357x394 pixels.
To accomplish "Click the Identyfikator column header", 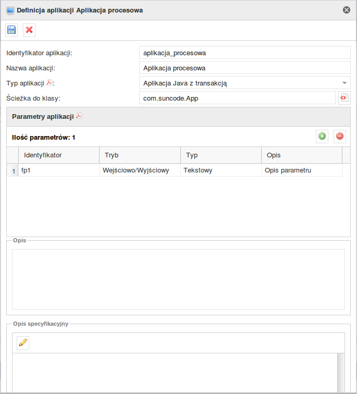I will pyautogui.click(x=59, y=155).
